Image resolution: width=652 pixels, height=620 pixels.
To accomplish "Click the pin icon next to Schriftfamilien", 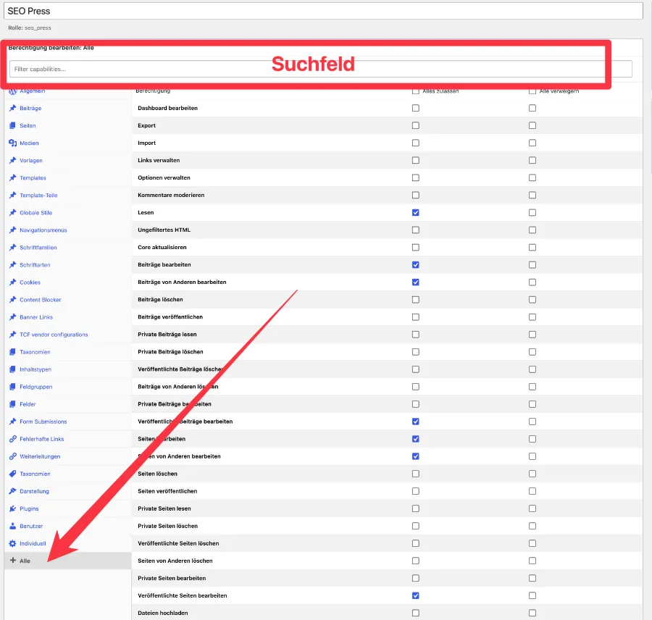I will click(x=12, y=248).
